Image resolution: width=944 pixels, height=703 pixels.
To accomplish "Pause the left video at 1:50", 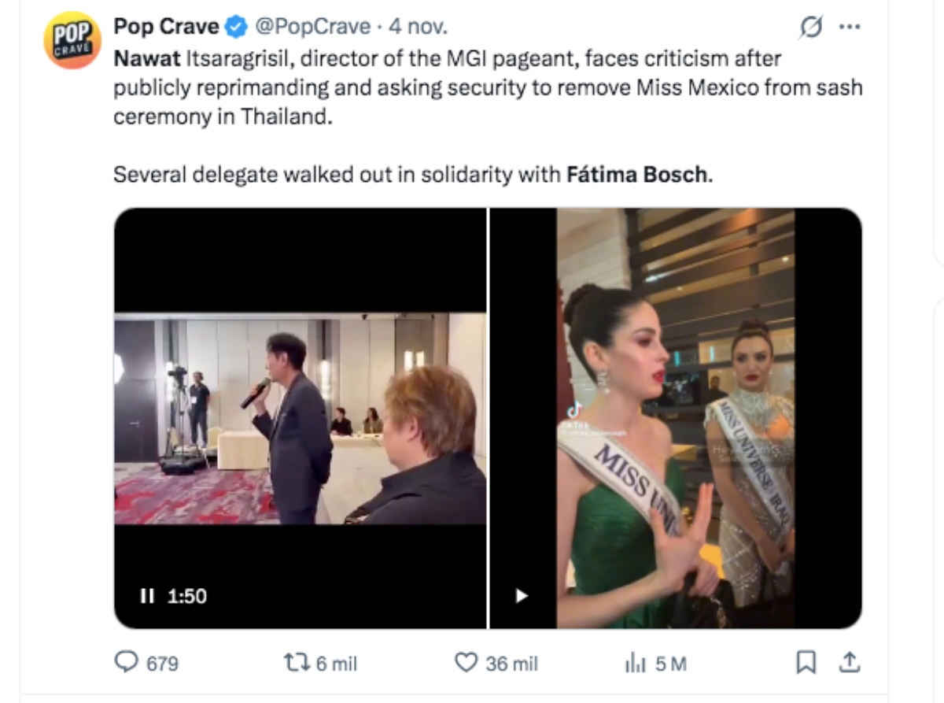I will tap(147, 596).
